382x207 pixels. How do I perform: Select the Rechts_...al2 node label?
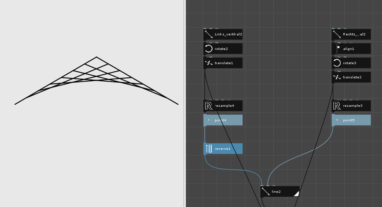click(x=354, y=34)
